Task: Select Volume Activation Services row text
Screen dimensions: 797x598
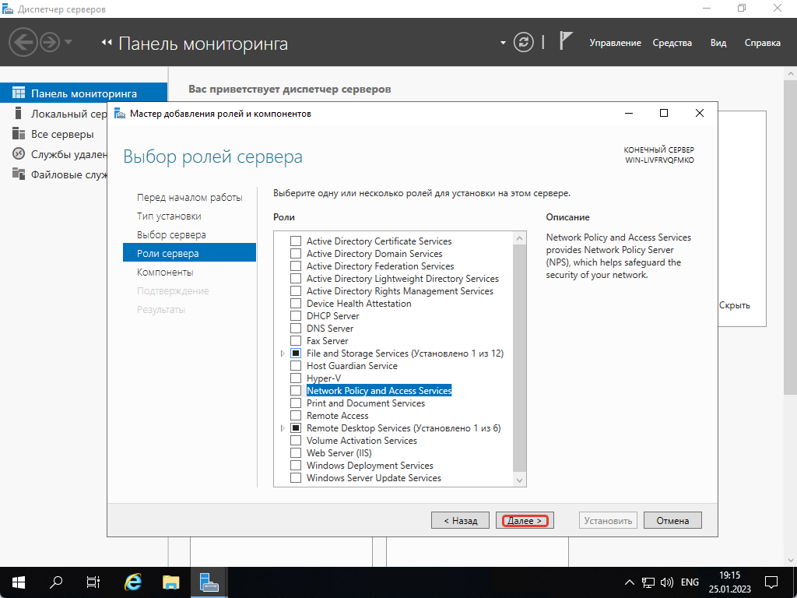Action: pyautogui.click(x=361, y=441)
